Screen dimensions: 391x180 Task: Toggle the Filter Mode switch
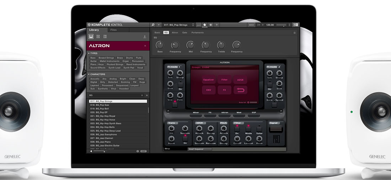point(248,128)
